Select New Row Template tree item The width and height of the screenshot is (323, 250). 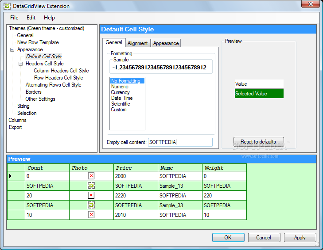38,42
